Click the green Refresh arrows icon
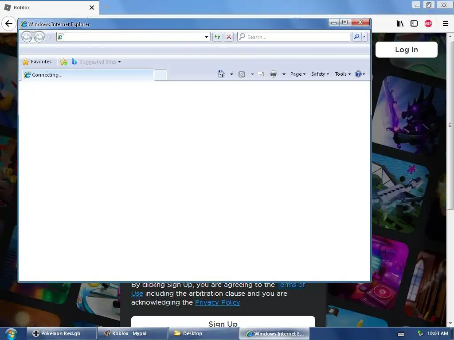Viewport: 454px width, 340px height. (x=217, y=37)
